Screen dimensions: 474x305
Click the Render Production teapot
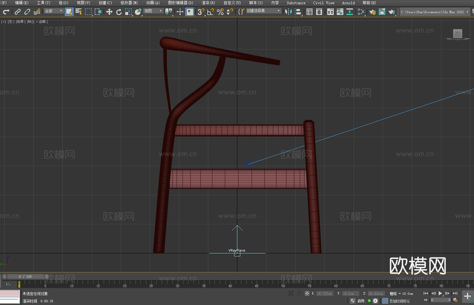pyautogui.click(x=392, y=12)
